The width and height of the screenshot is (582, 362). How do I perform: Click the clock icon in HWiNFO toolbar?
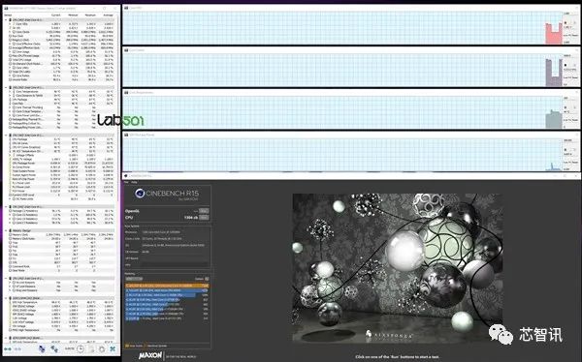point(81,348)
